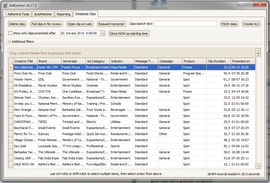
Task: Select the 'We Celebrate...' creative title cell
Action: 25,67
